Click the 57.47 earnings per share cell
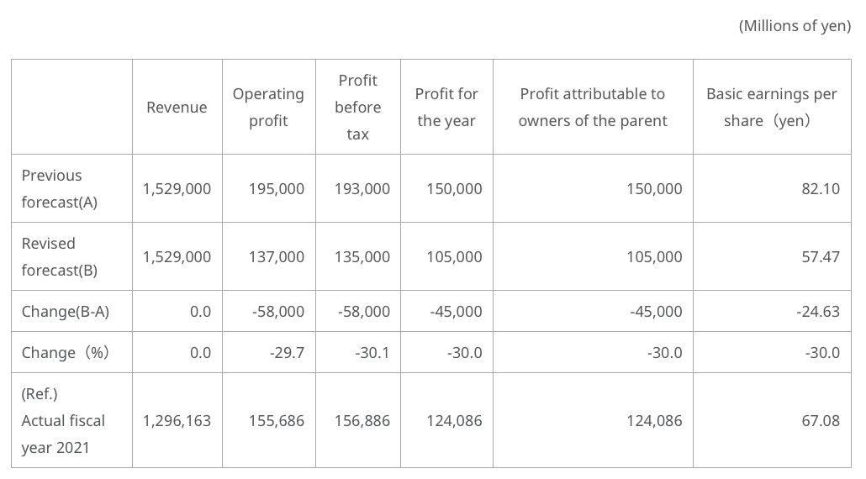The height and width of the screenshot is (479, 866). (821, 256)
